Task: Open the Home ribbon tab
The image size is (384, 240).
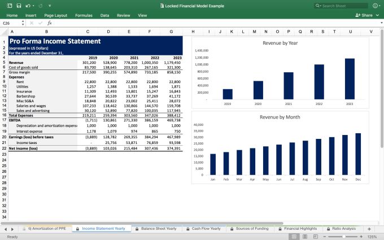Action: [12, 15]
